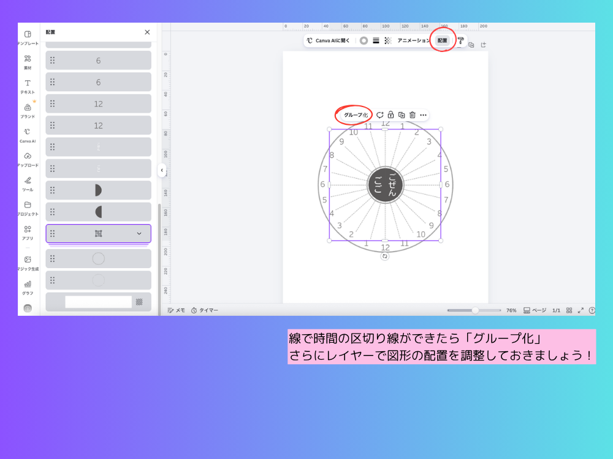Click the グループ化 button
This screenshot has width=613, height=459.
click(x=356, y=115)
